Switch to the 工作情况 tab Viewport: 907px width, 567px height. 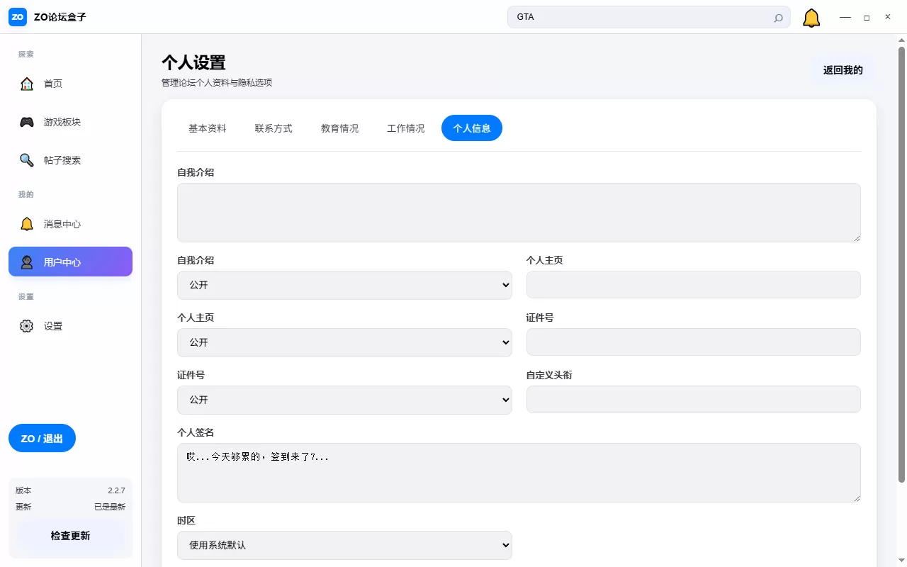405,128
